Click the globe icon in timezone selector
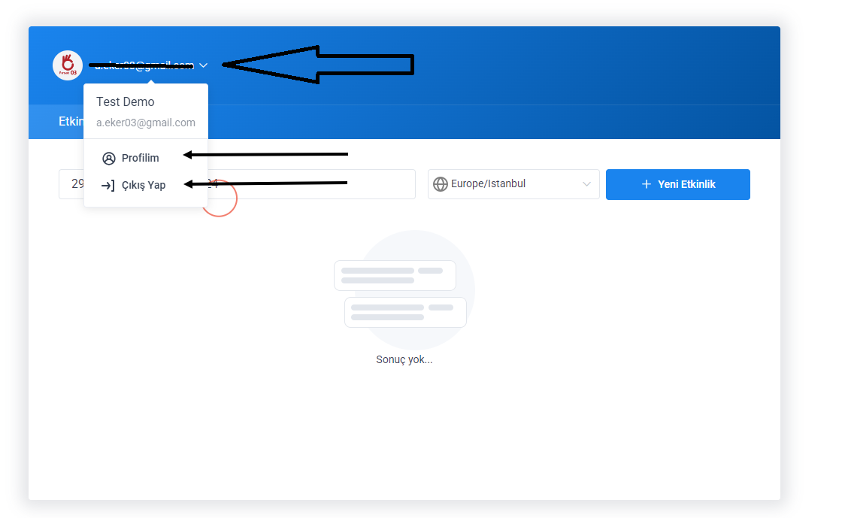Screen dimensions: 842x518 point(441,184)
